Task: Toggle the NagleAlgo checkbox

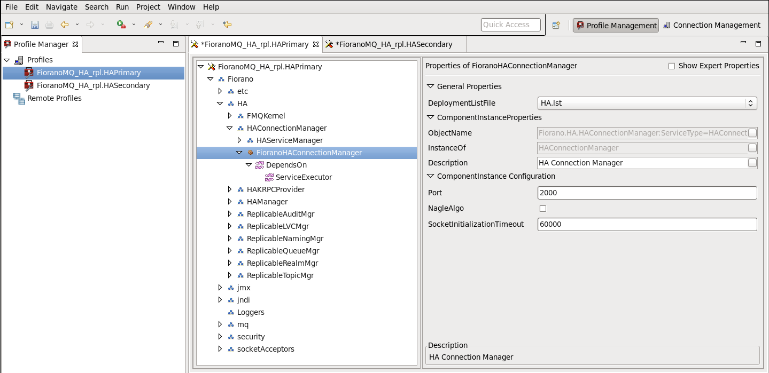Action: tap(543, 209)
